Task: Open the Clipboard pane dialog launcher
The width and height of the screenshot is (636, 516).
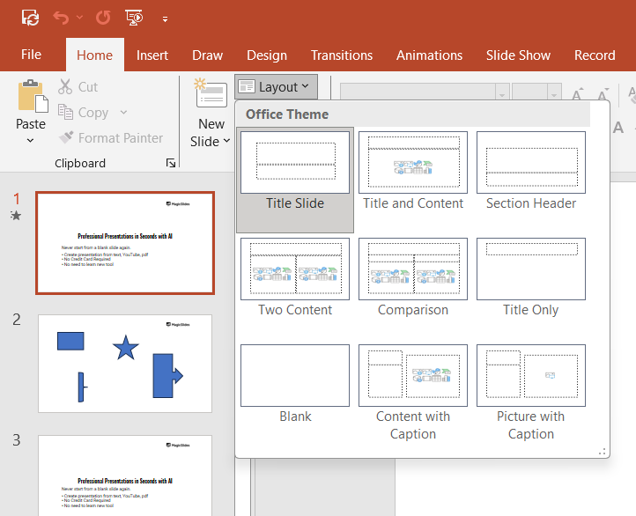Action: point(170,163)
